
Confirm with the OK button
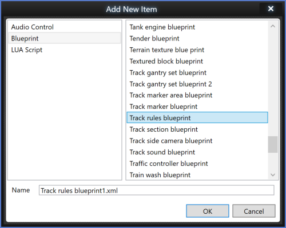point(208,211)
